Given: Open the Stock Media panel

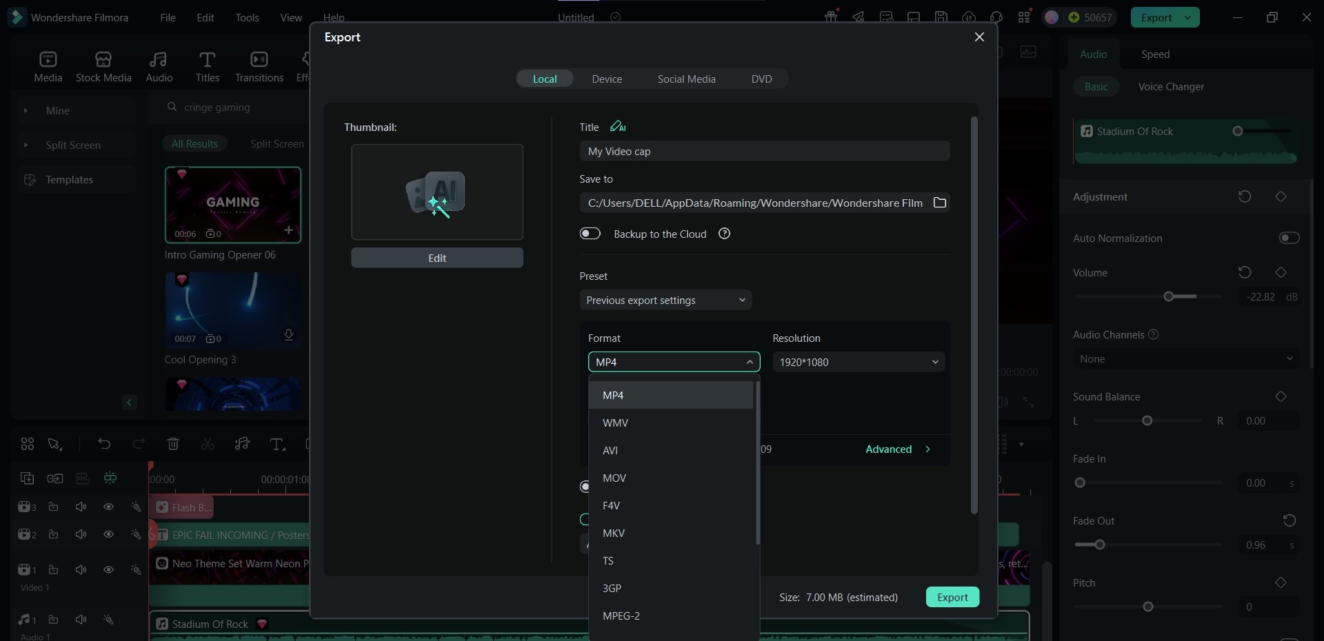Looking at the screenshot, I should tap(103, 67).
